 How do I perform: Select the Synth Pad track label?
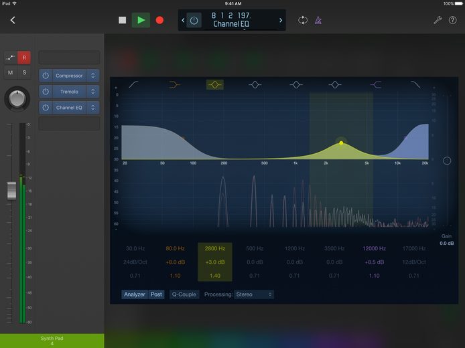[52, 341]
